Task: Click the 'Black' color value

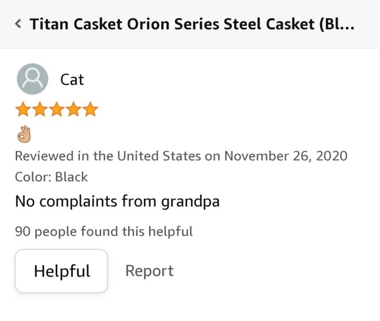Action: pos(71,177)
